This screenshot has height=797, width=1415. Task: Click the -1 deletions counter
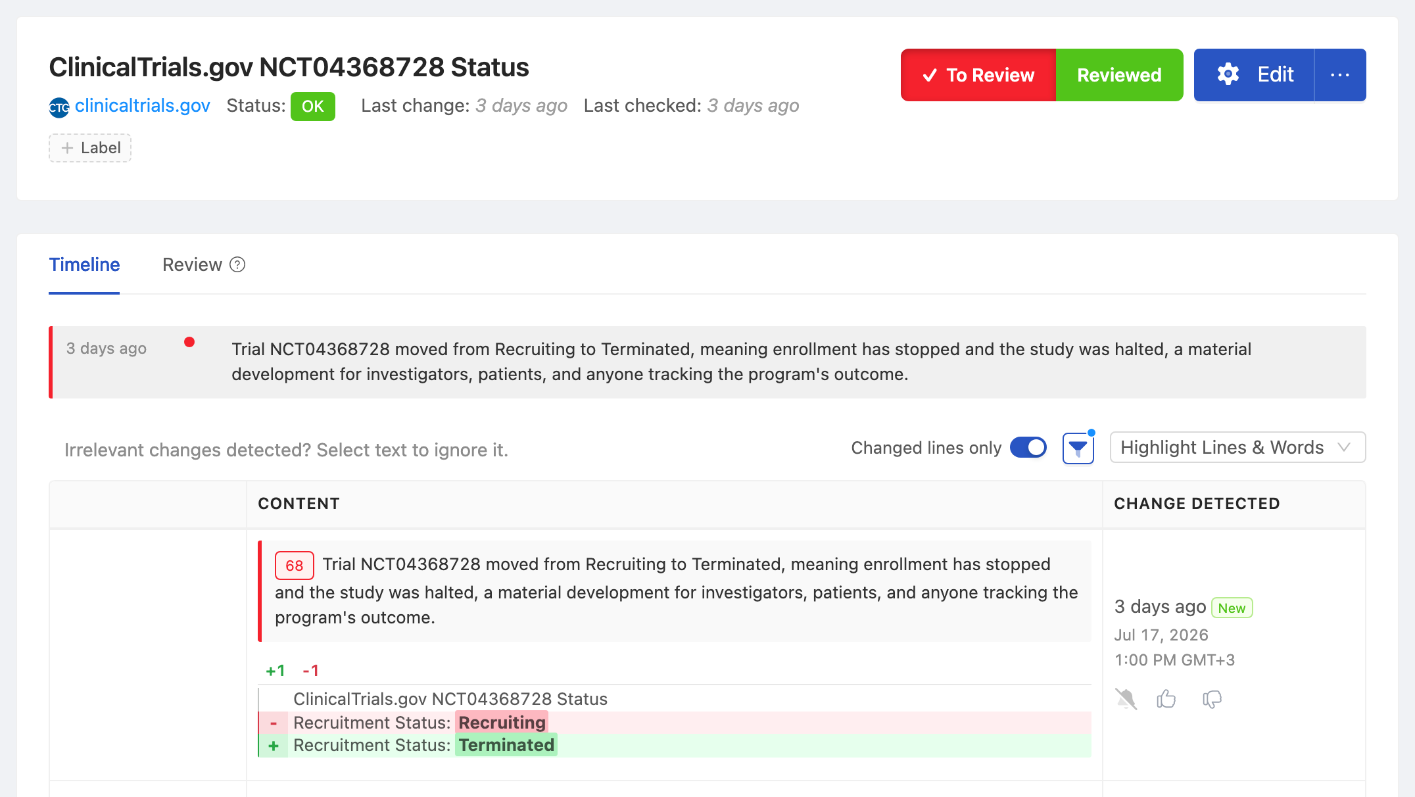click(x=310, y=670)
